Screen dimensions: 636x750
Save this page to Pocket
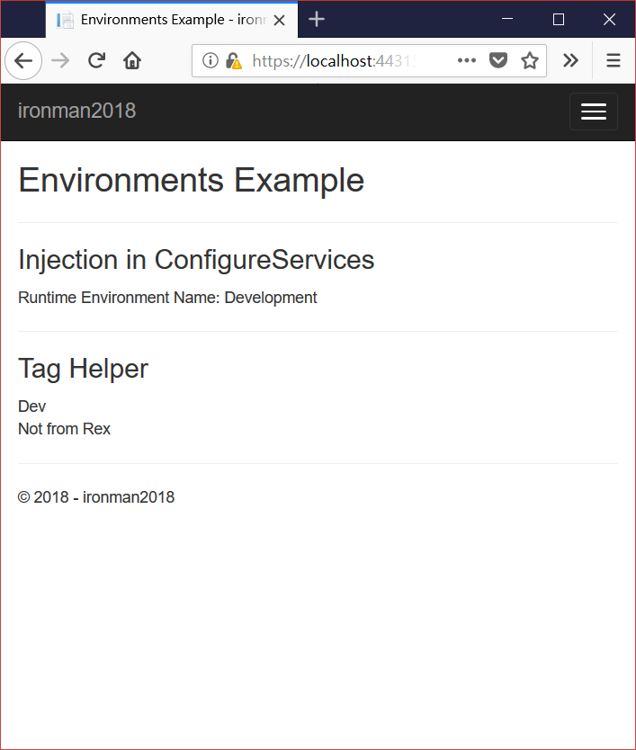(x=497, y=61)
